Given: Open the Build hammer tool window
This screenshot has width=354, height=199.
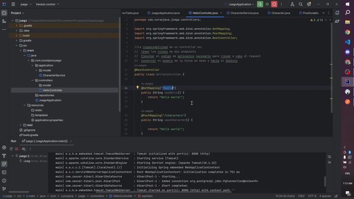Looking at the screenshot, I should [x=4, y=156].
